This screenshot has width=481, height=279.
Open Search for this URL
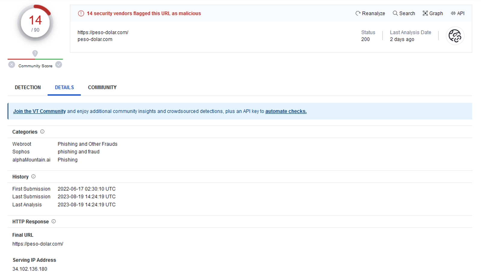click(404, 13)
